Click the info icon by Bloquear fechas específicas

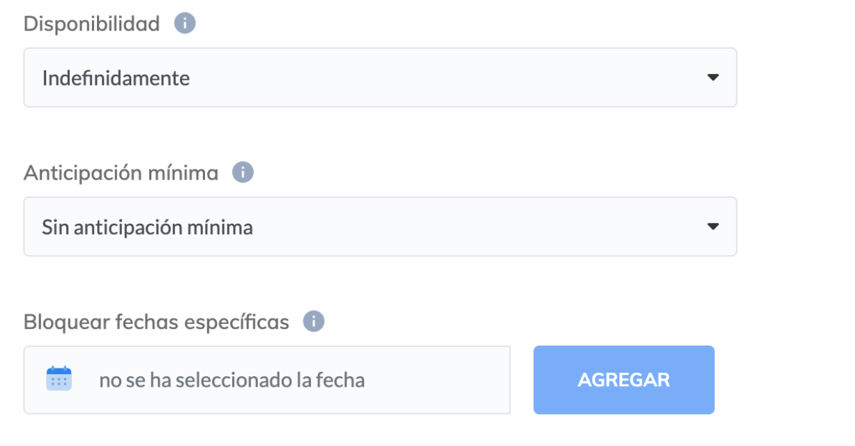pyautogui.click(x=314, y=322)
